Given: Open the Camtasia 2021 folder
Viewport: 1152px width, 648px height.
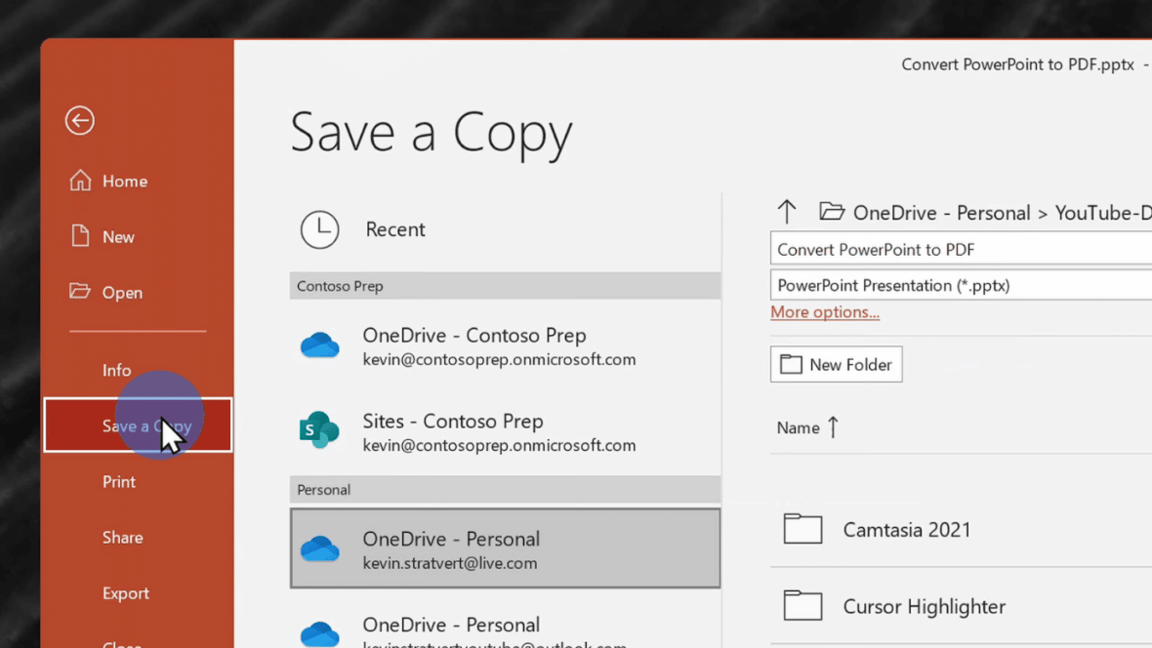Looking at the screenshot, I should coord(906,529).
